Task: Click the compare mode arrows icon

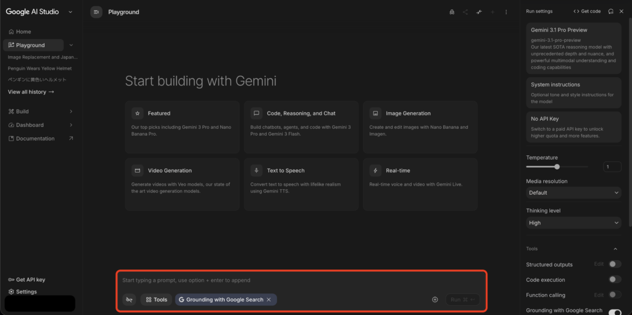Action: pos(479,12)
